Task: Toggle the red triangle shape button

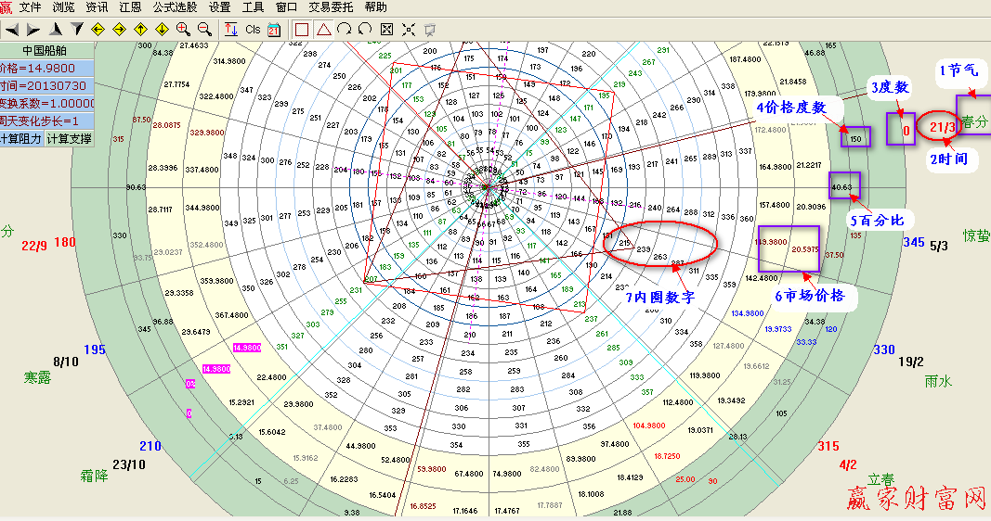Action: pyautogui.click(x=323, y=30)
